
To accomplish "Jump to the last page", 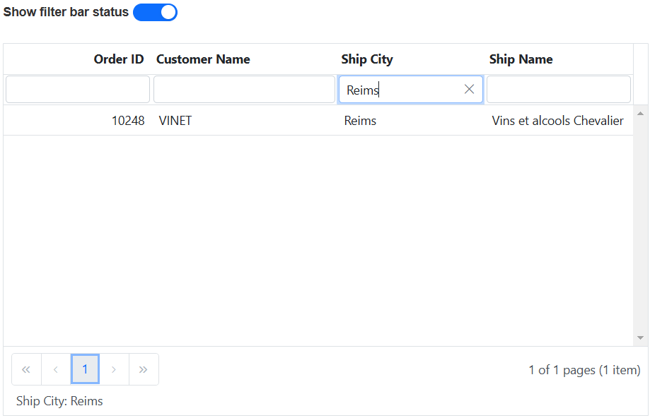I will pyautogui.click(x=144, y=369).
